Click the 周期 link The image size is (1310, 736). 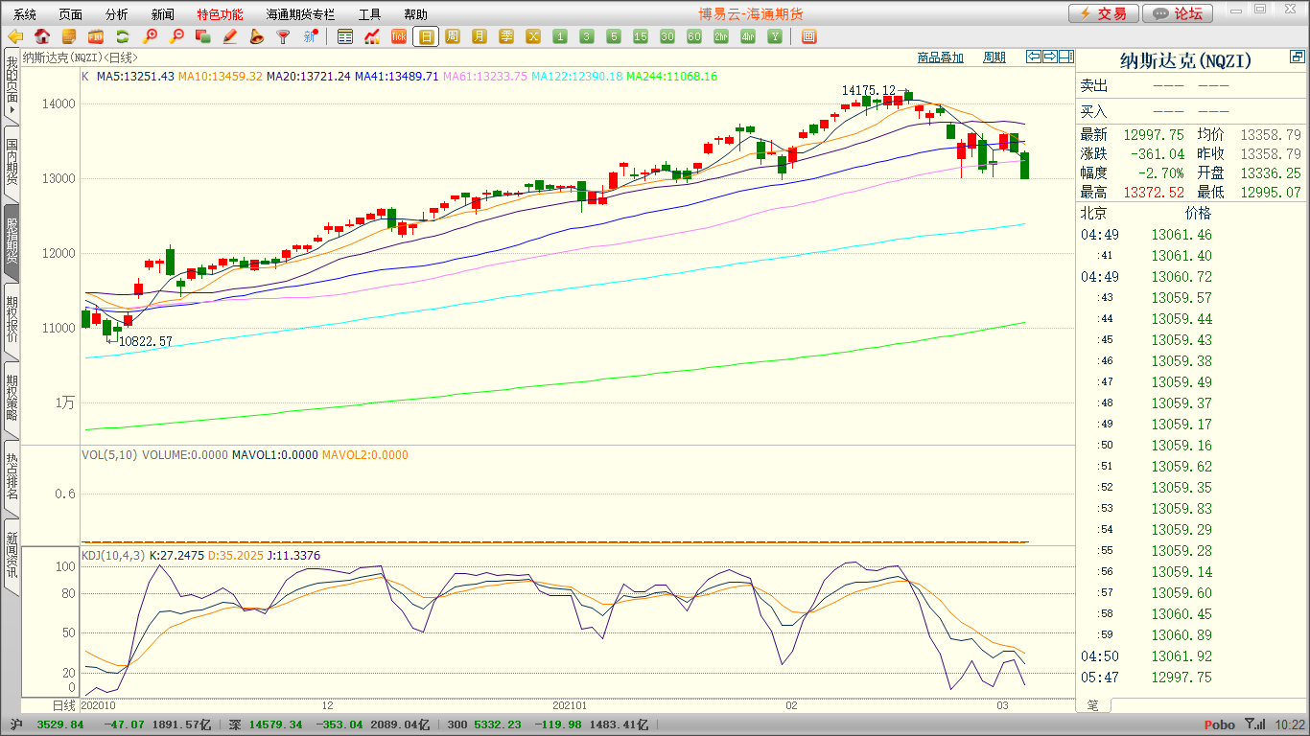[994, 57]
